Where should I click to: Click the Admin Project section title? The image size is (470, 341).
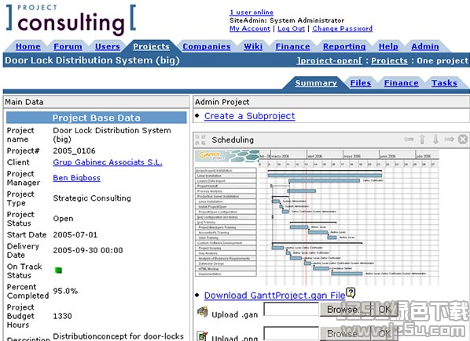coord(222,102)
